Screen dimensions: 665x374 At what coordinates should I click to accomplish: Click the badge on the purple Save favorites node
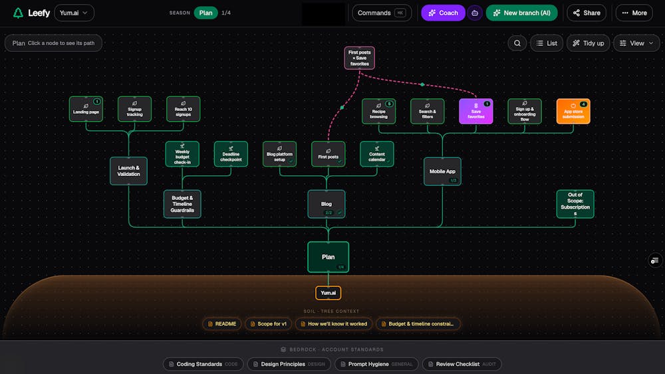pyautogui.click(x=487, y=104)
